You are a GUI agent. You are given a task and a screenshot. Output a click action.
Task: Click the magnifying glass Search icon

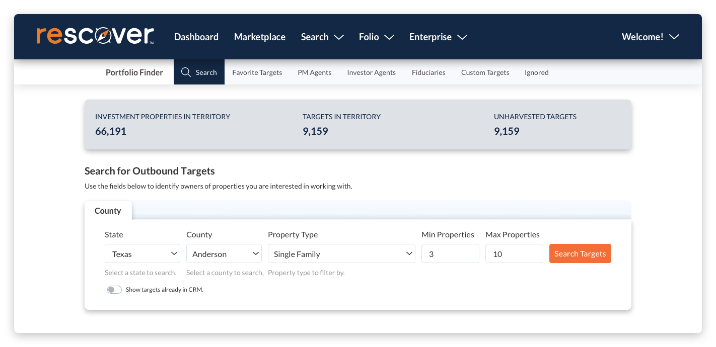pos(186,72)
